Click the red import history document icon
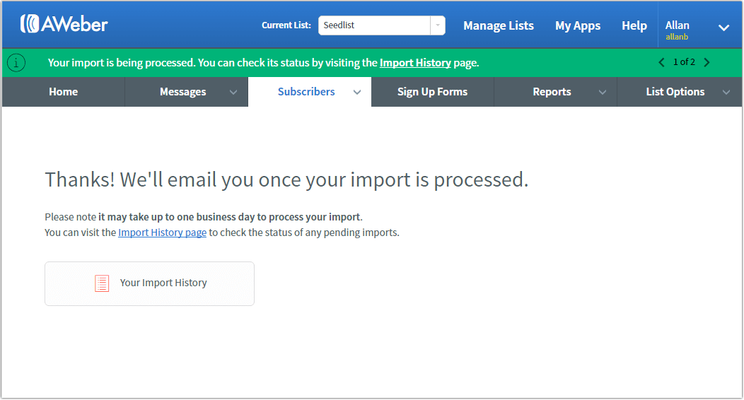Image resolution: width=744 pixels, height=400 pixels. tap(102, 283)
